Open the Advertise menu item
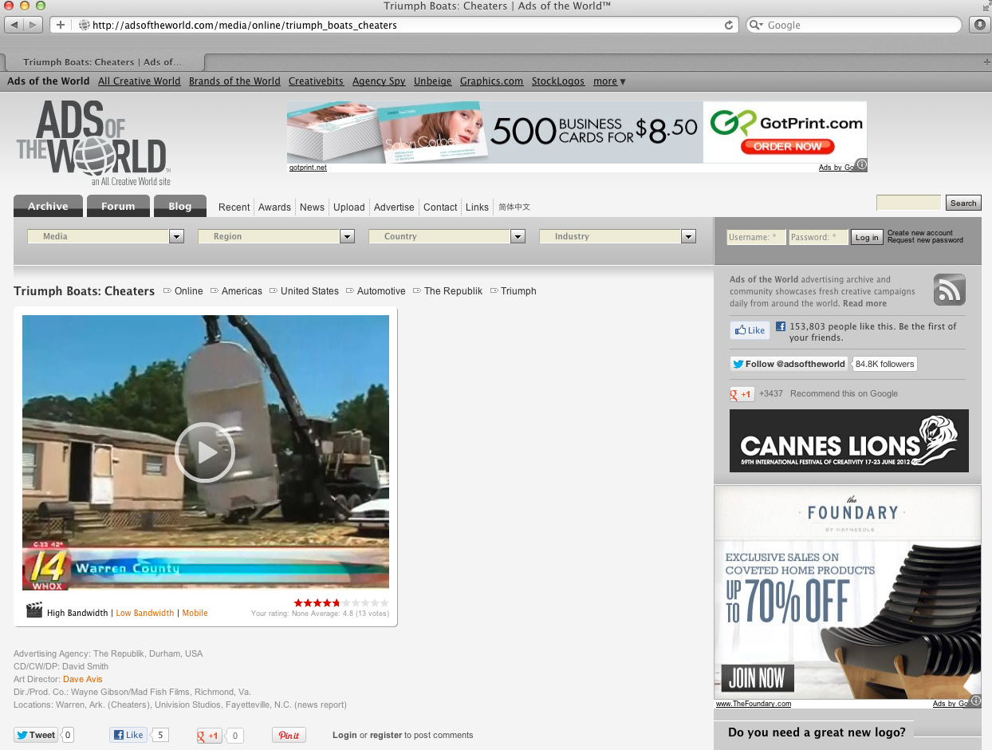Image resolution: width=992 pixels, height=750 pixels. pos(394,207)
